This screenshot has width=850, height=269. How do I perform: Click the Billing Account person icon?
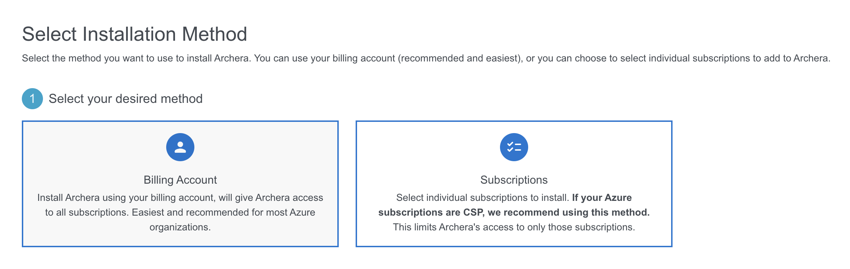point(180,147)
